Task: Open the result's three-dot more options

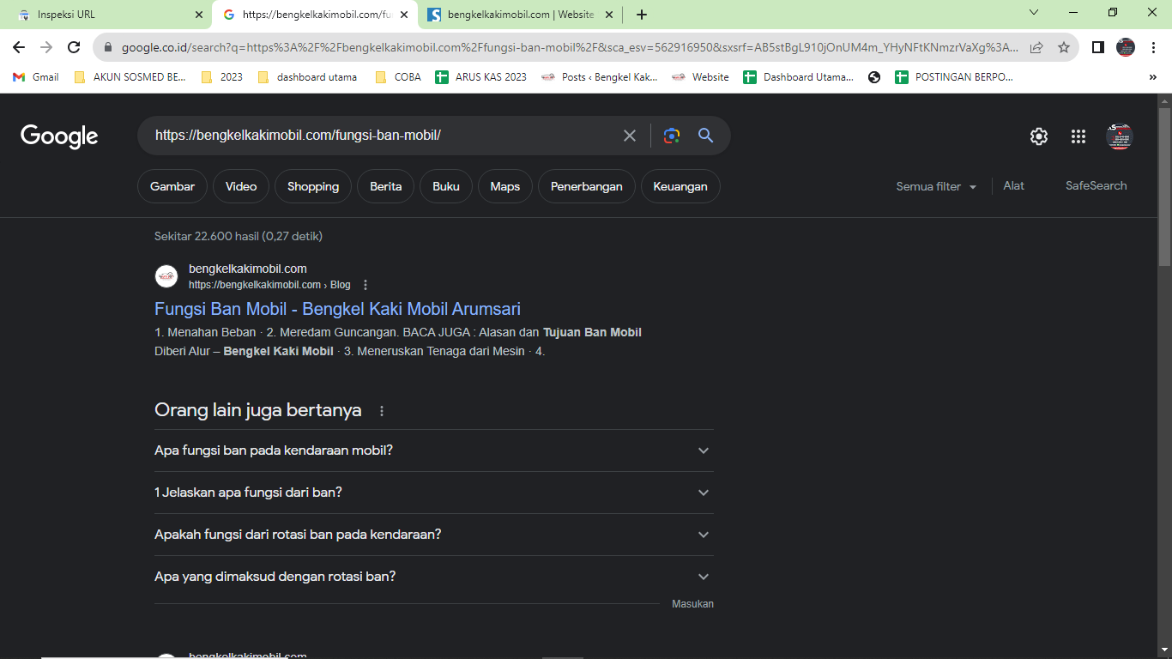Action: point(365,285)
